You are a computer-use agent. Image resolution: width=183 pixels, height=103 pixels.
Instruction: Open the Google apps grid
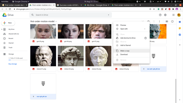173,15
